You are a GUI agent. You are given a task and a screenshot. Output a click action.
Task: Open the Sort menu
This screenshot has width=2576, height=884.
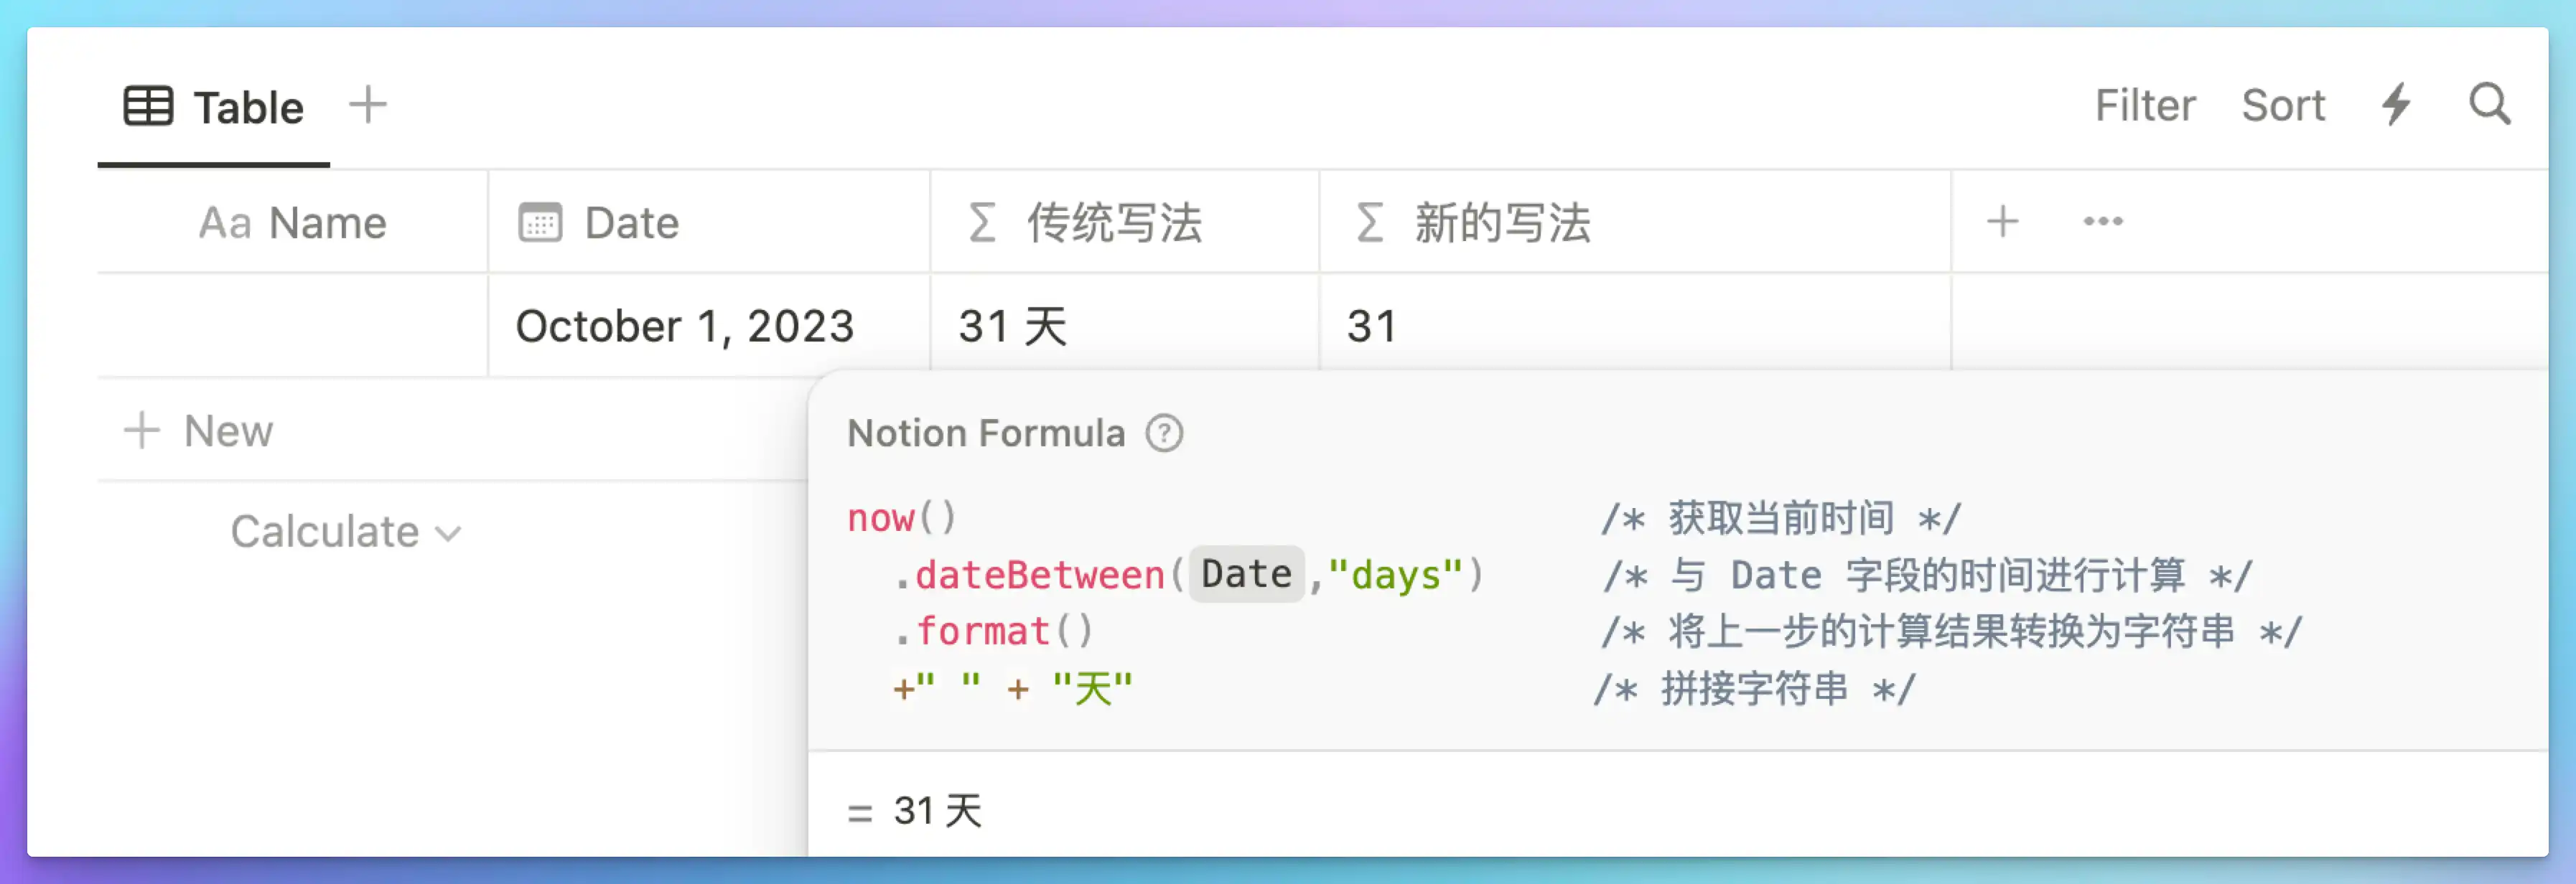[x=2283, y=104]
